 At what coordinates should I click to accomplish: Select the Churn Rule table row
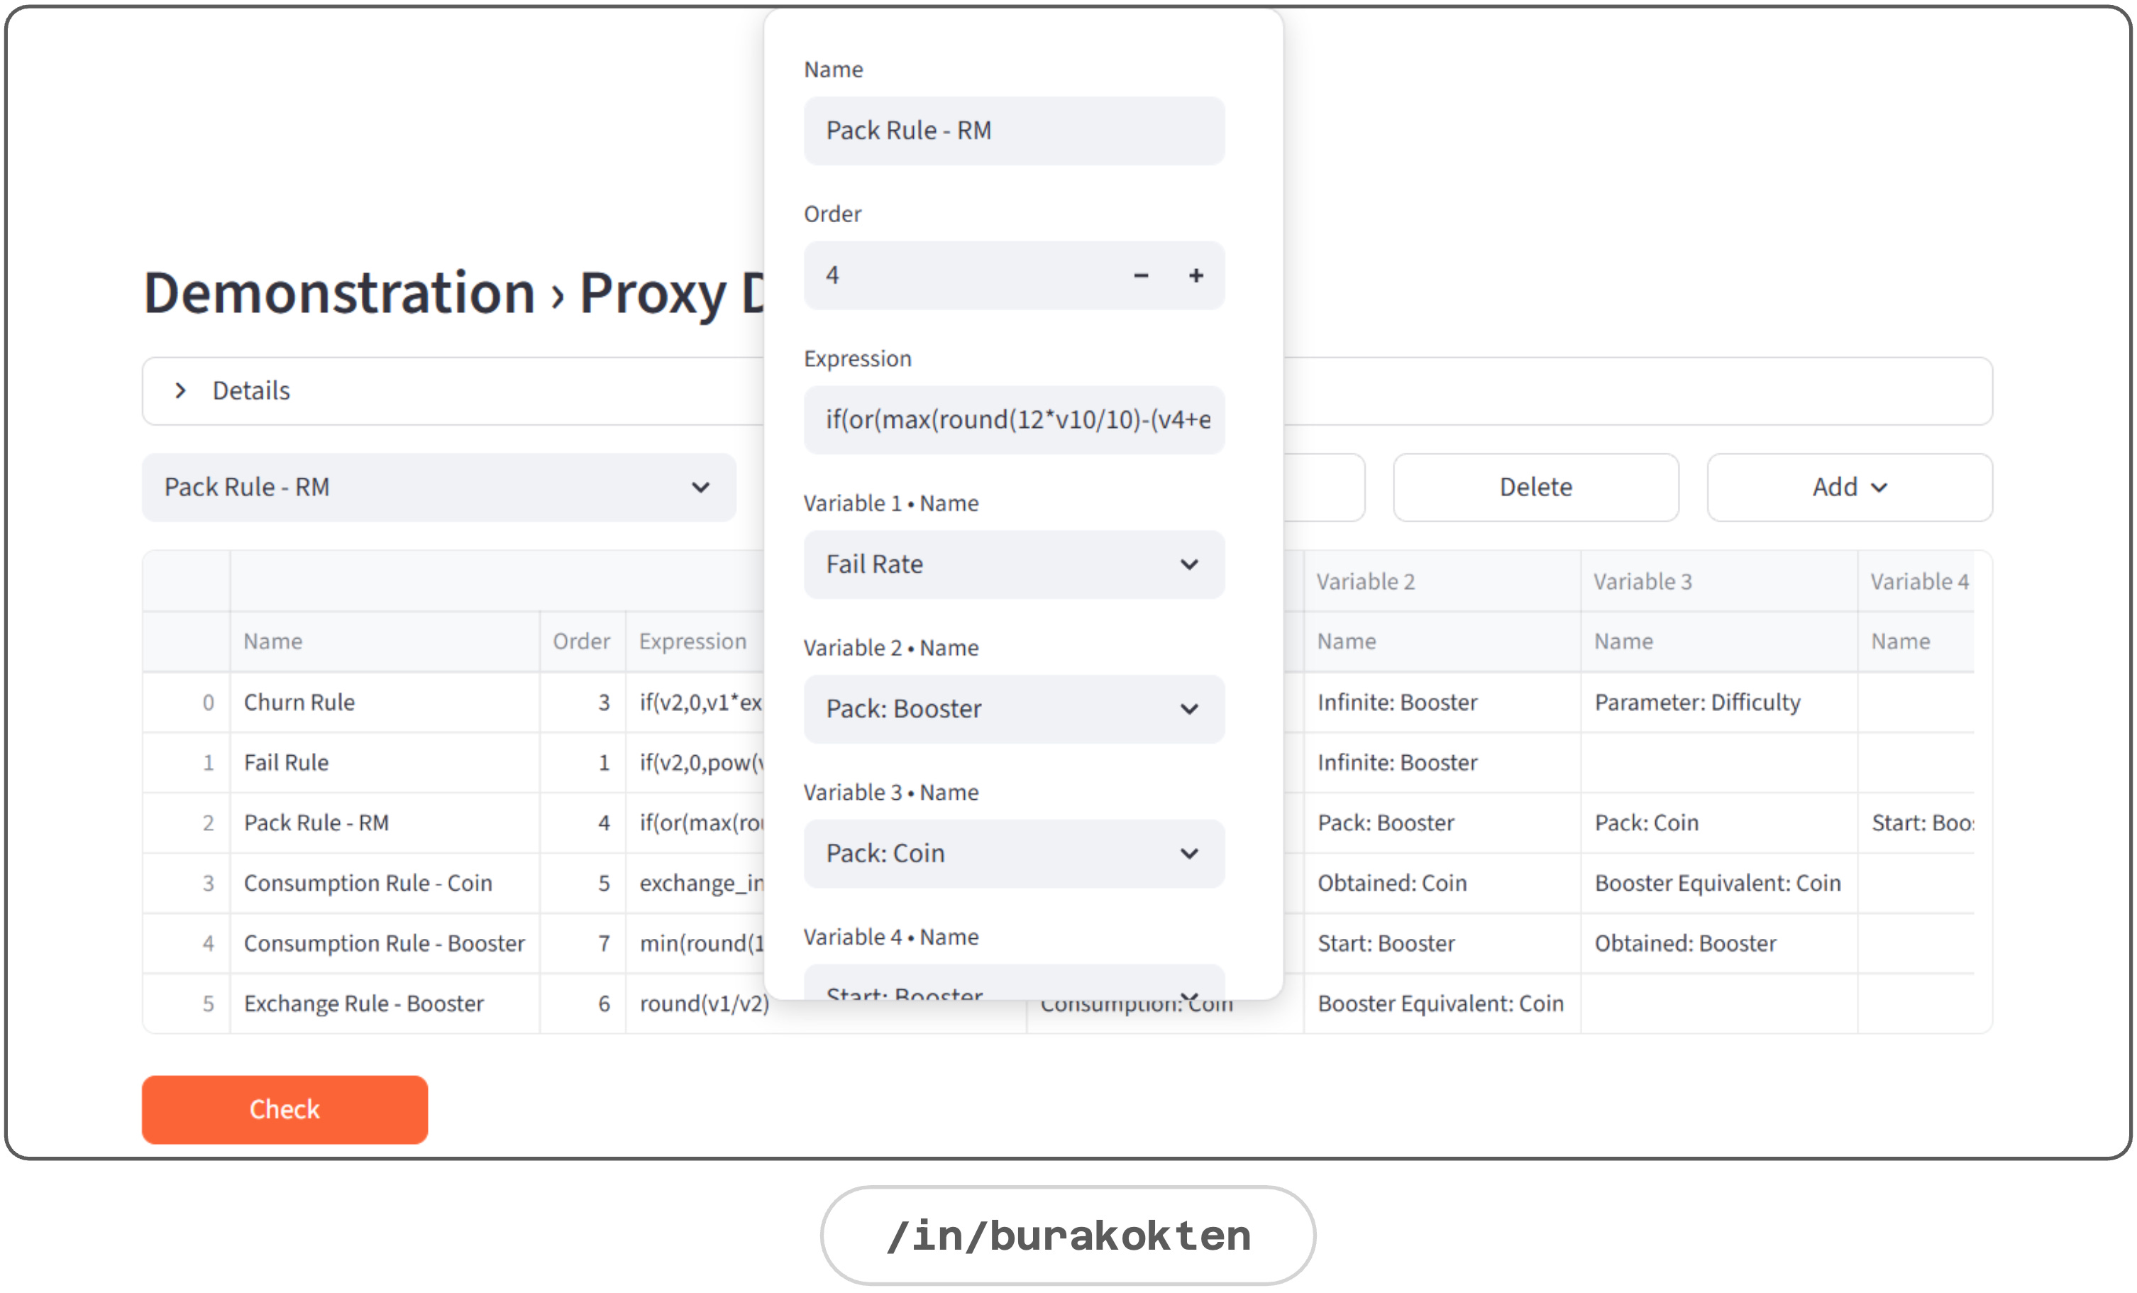coord(299,703)
